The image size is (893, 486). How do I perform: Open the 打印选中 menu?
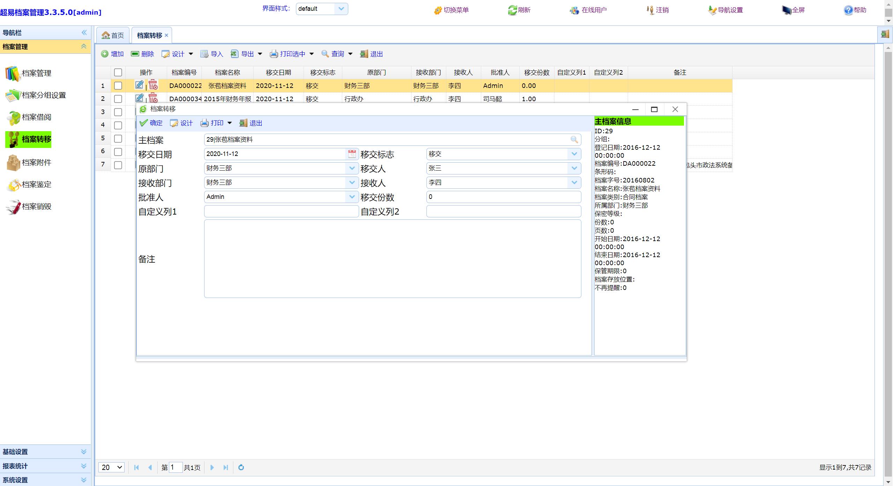(292, 54)
